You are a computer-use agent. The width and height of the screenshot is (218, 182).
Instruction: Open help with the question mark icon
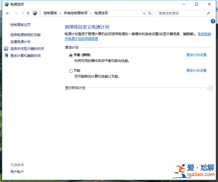click(213, 21)
